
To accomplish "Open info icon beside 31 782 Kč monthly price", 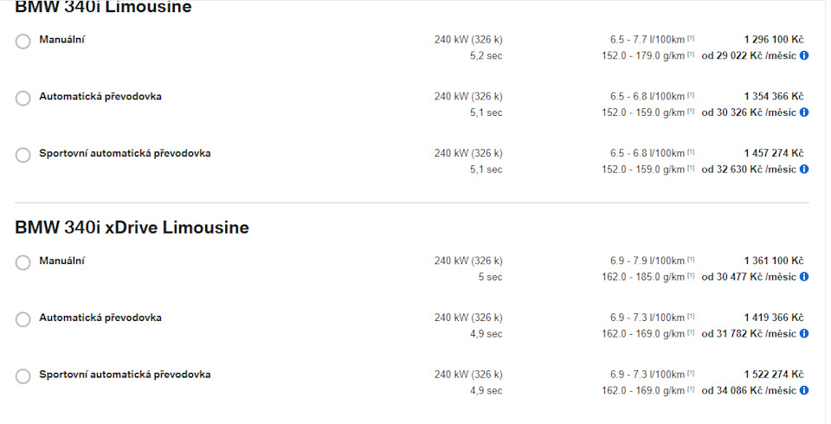I will tap(804, 333).
